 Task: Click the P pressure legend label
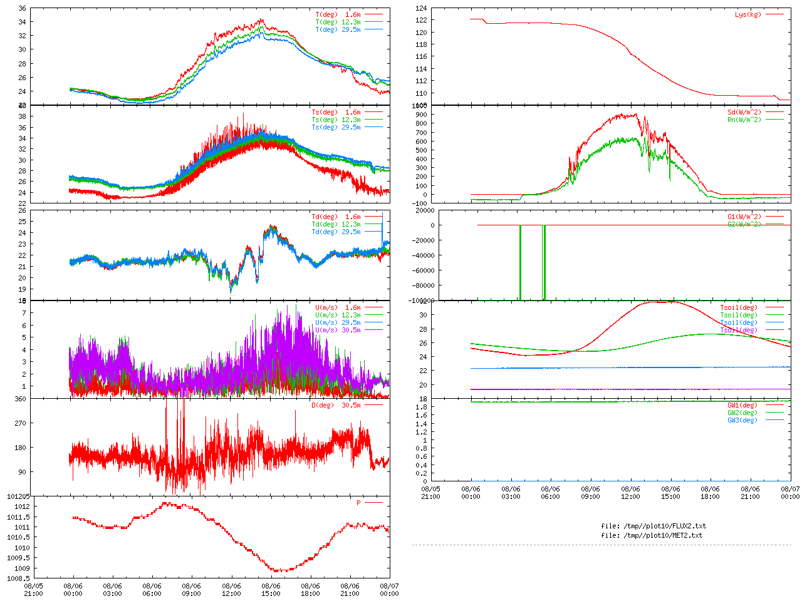(359, 503)
